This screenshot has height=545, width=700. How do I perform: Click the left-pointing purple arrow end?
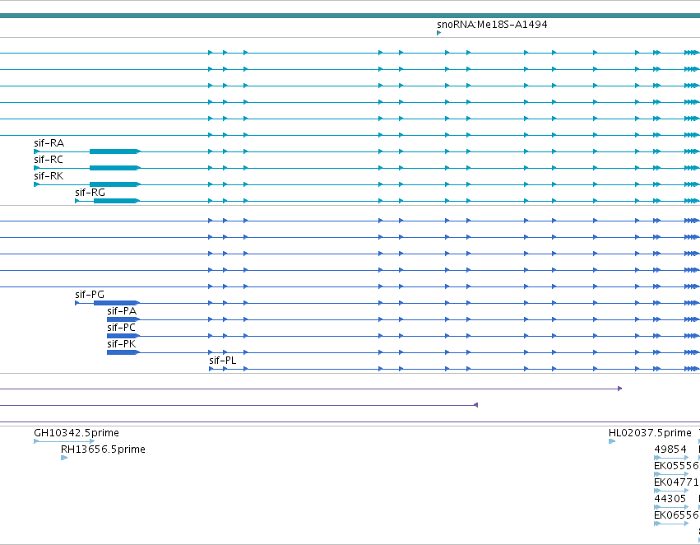[476, 405]
